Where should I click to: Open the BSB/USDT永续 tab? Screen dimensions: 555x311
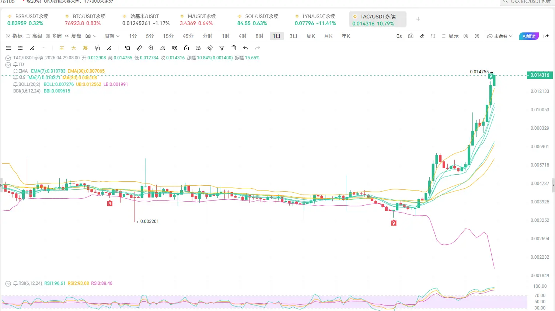tap(28, 20)
